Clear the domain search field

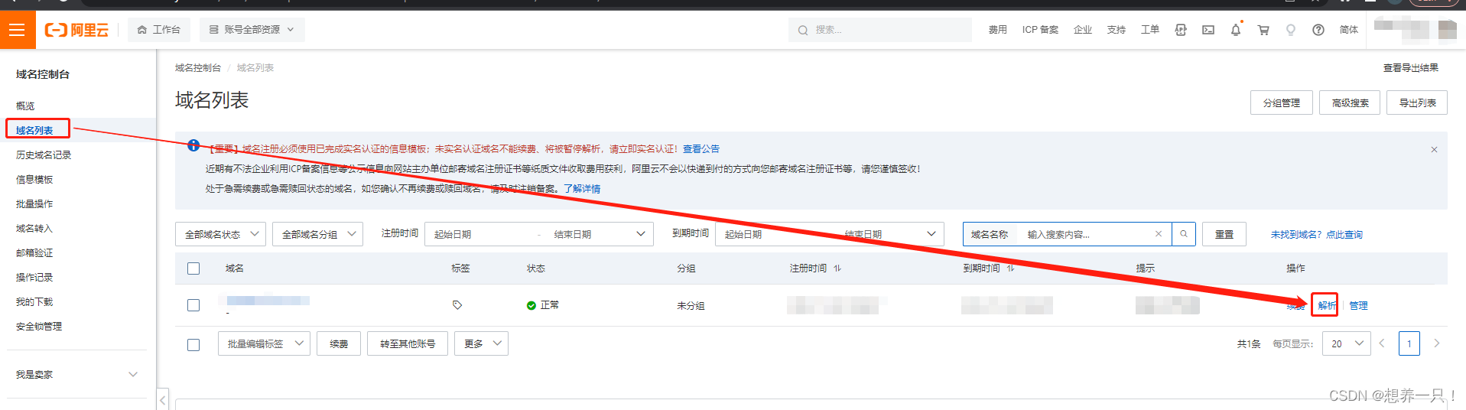tap(1159, 234)
